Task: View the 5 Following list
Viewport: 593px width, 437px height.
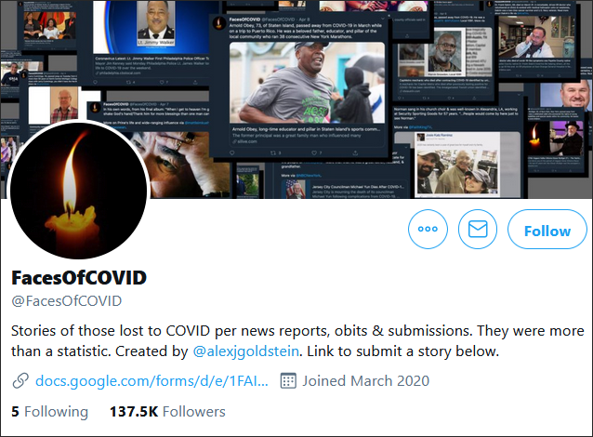Action: point(49,412)
